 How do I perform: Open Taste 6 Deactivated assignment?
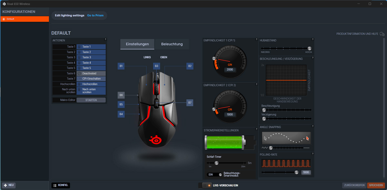click(x=91, y=73)
